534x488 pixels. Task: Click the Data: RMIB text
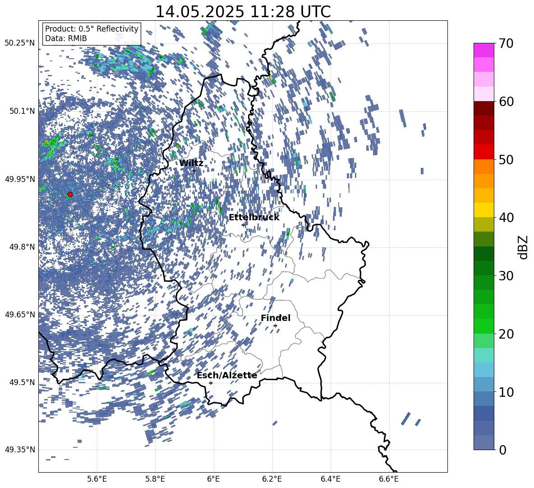click(x=66, y=38)
